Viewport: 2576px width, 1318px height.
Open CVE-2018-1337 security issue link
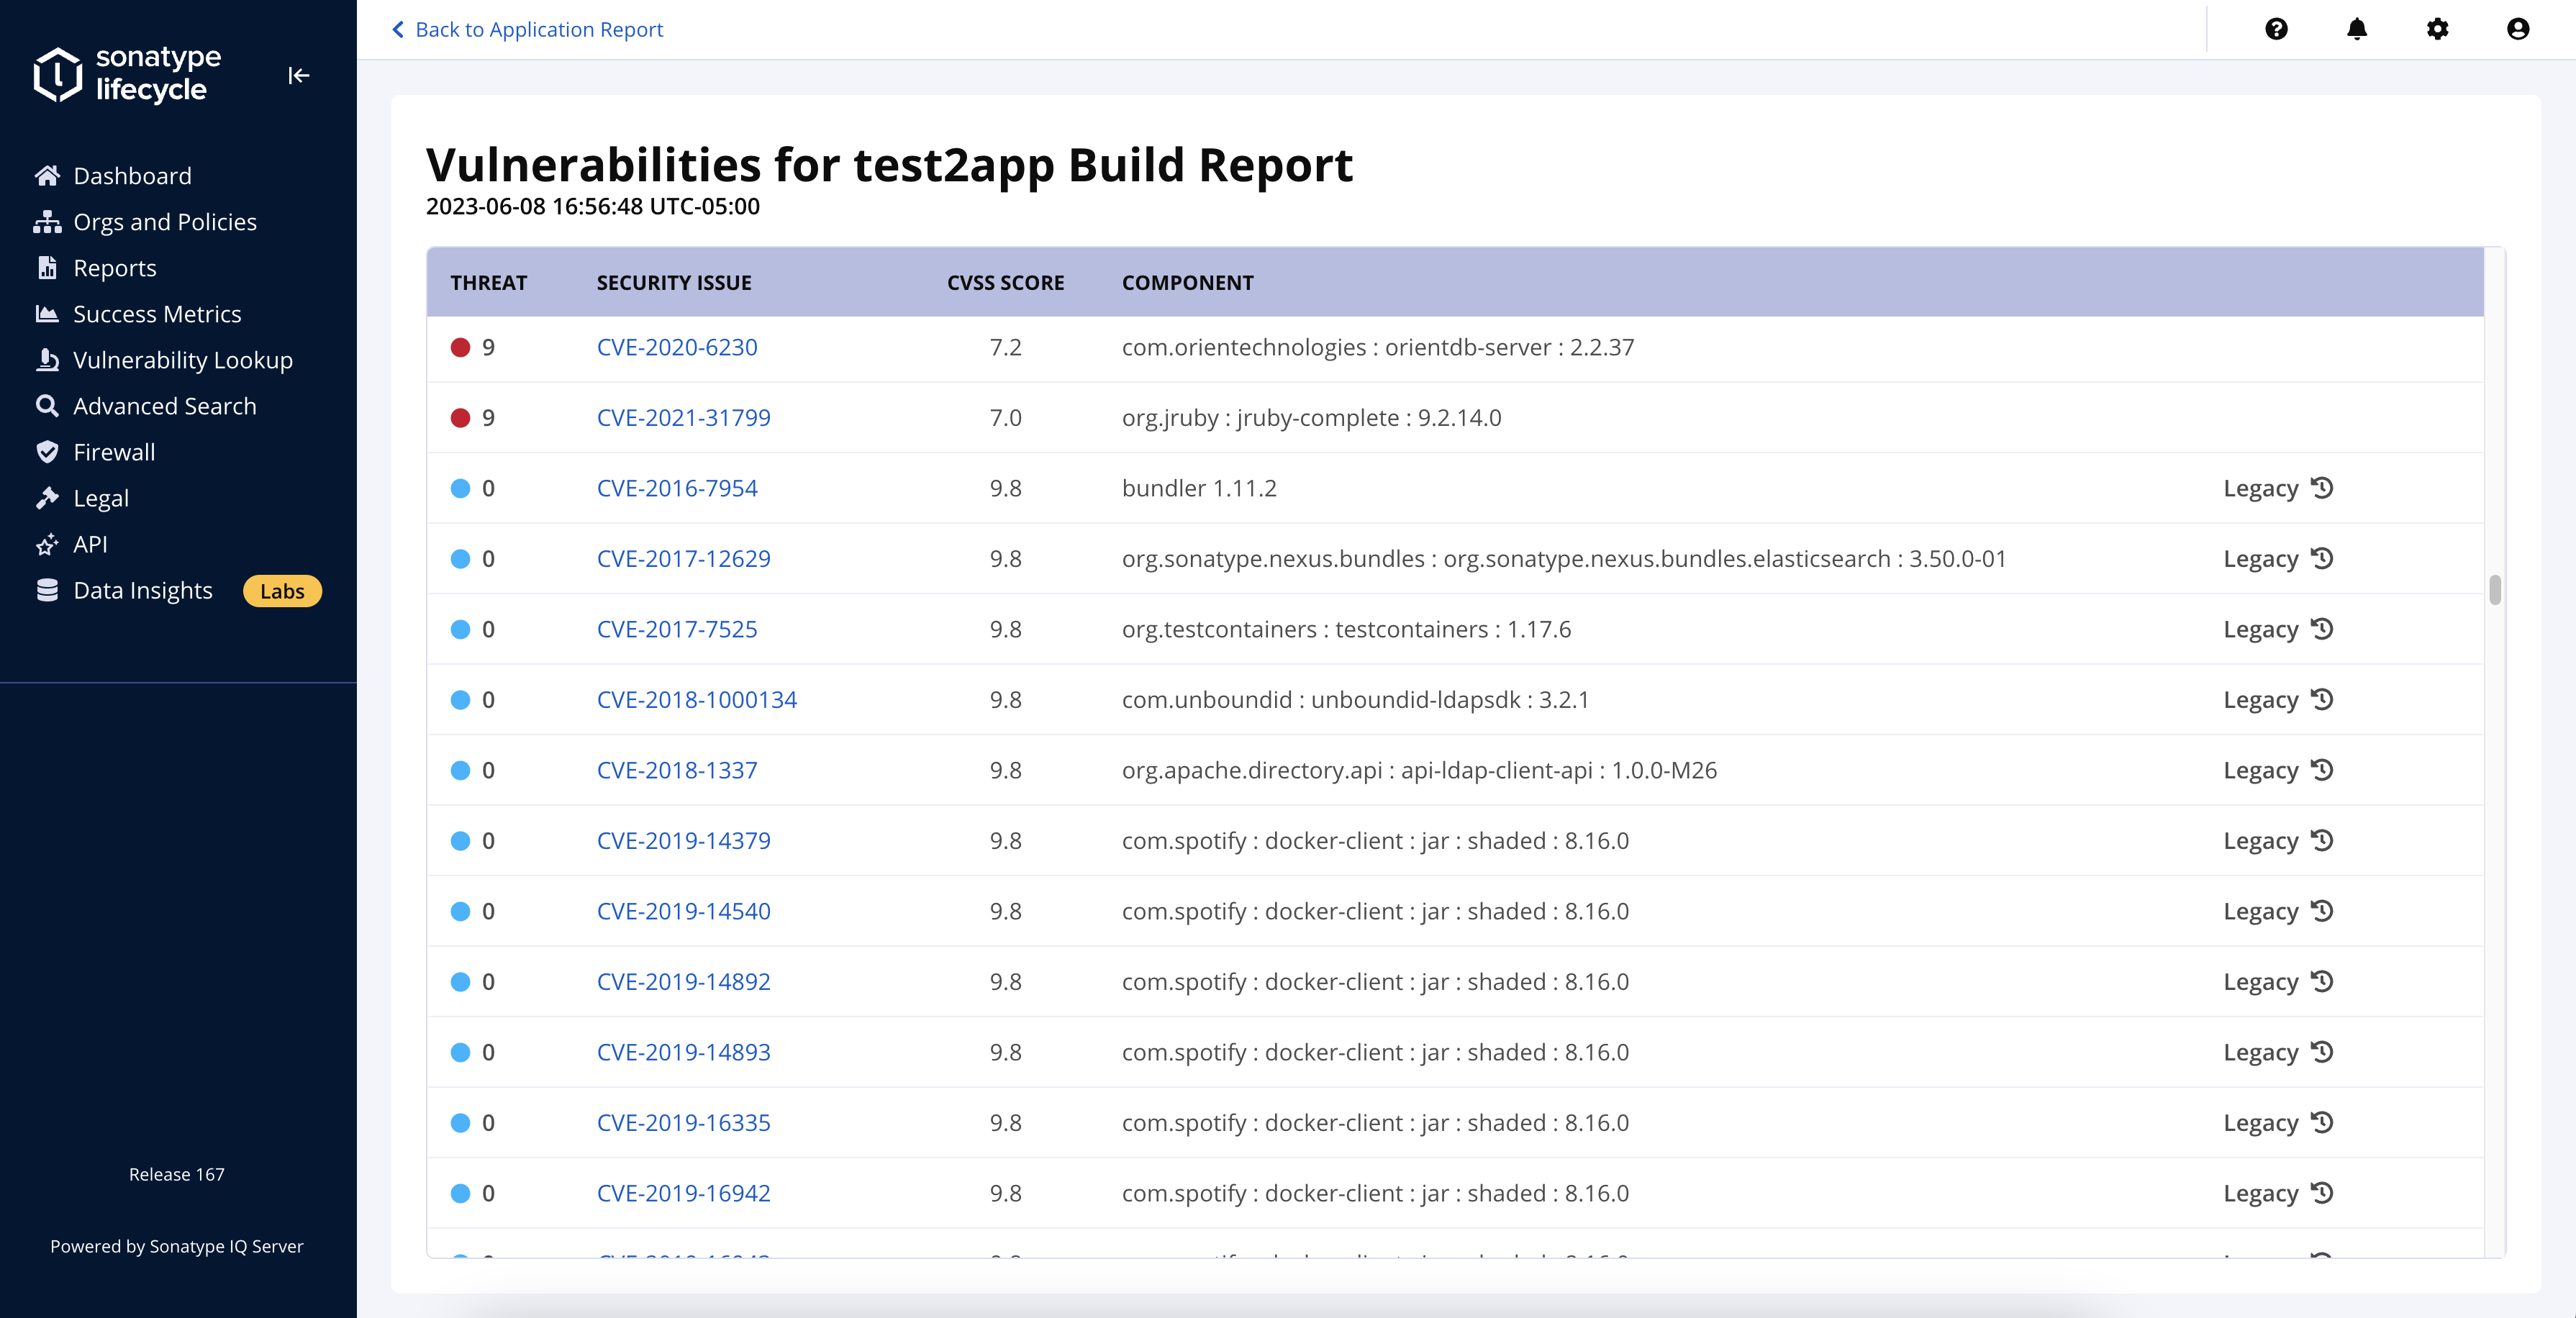click(x=677, y=770)
